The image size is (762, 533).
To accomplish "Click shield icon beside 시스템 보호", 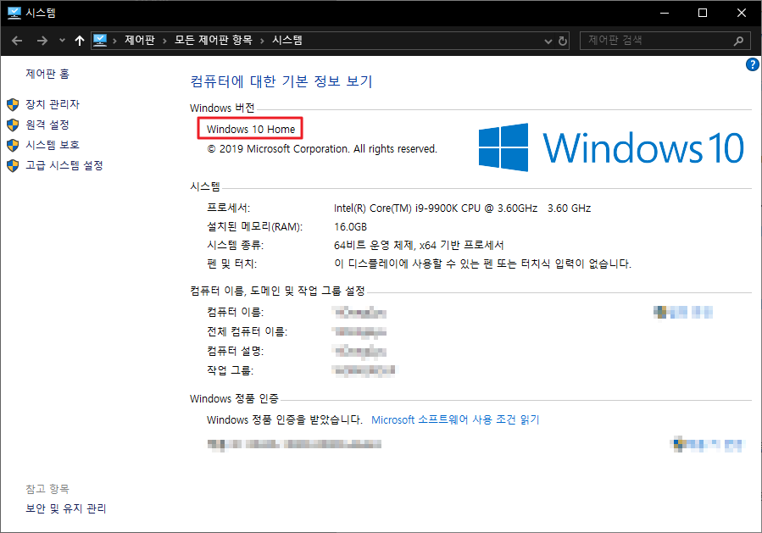I will click(13, 145).
